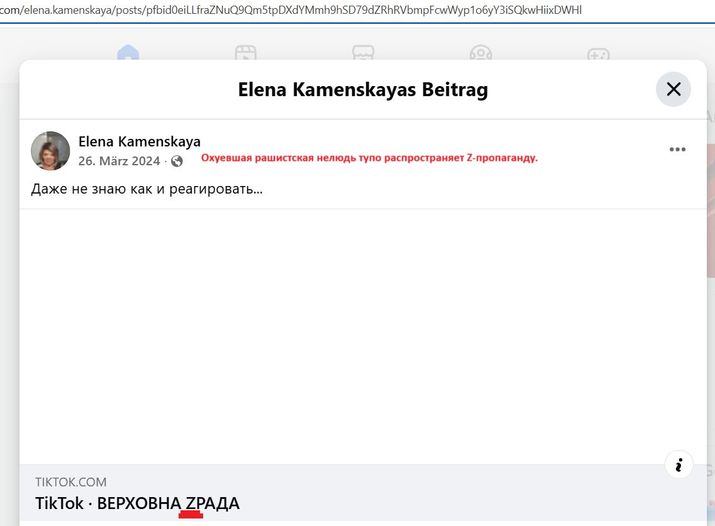Click the browser address bar URL

[x=291, y=10]
